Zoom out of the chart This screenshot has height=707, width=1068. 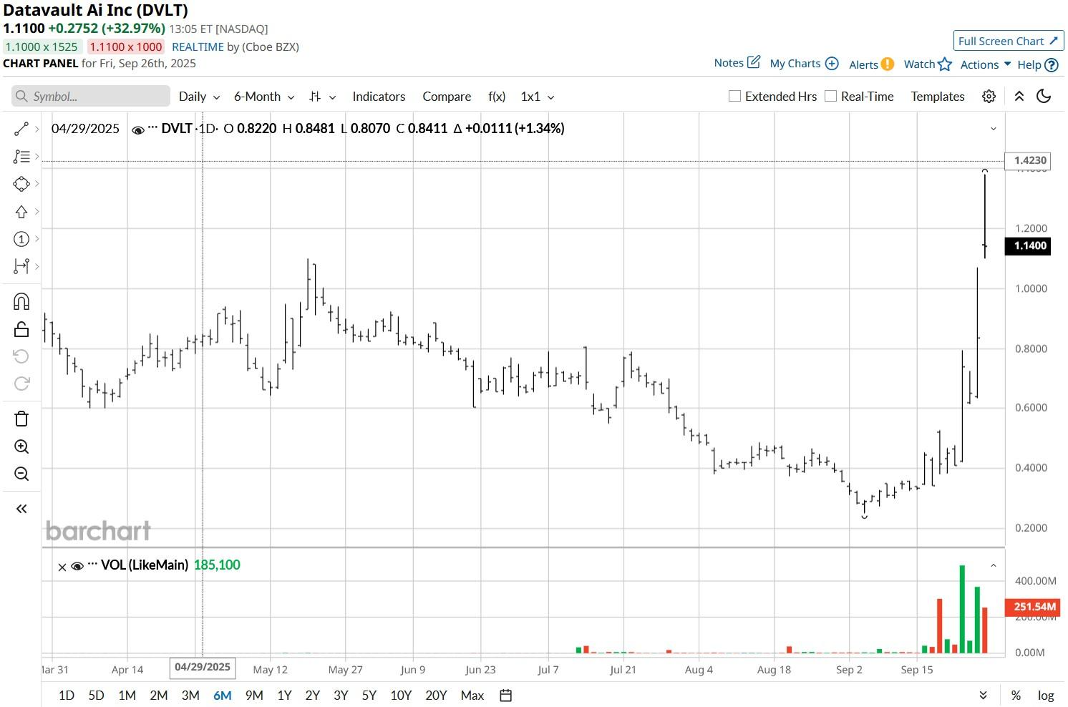click(x=21, y=474)
